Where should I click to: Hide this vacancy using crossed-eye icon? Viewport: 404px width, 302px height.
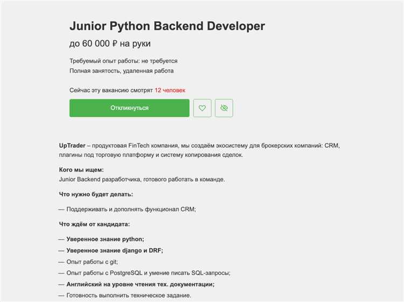pos(224,108)
